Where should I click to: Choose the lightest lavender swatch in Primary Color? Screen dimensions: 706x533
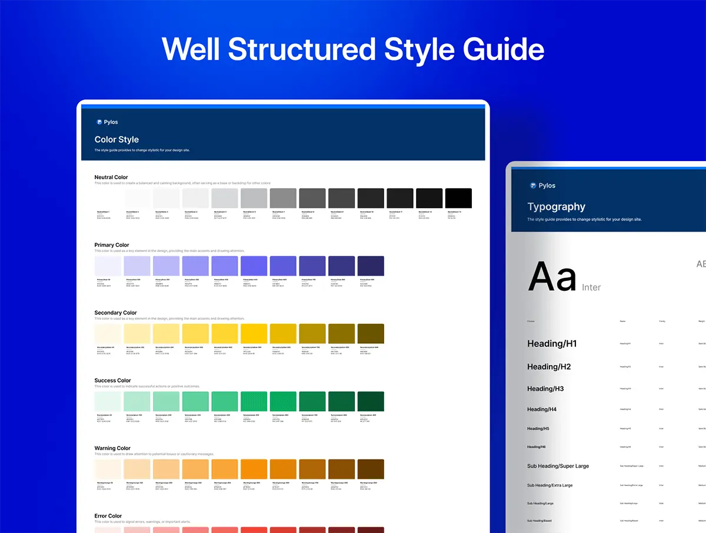108,266
